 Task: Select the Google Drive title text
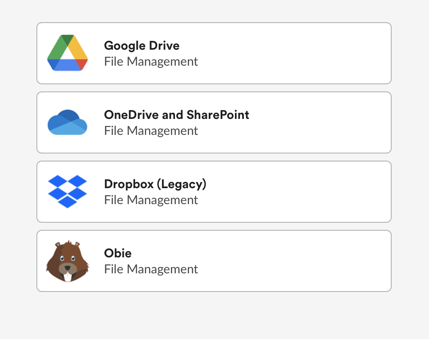[x=142, y=45]
